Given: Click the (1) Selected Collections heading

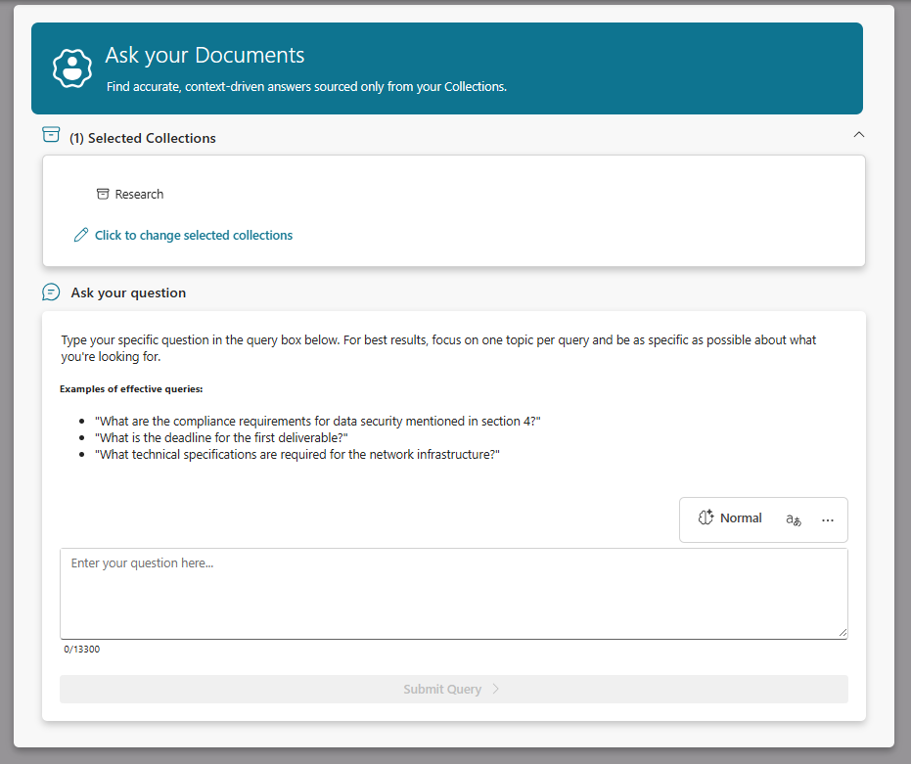Looking at the screenshot, I should 143,138.
